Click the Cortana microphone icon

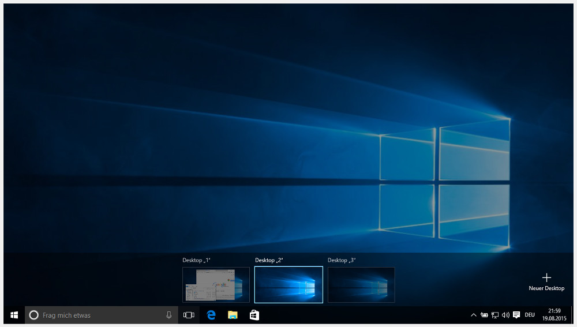click(x=169, y=315)
